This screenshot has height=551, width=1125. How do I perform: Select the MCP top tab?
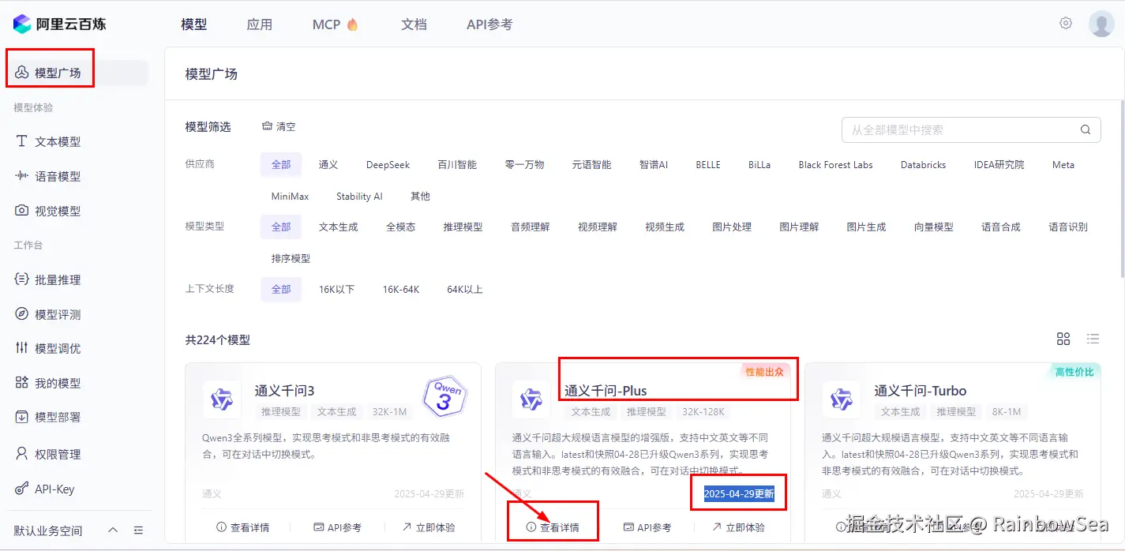coord(336,24)
